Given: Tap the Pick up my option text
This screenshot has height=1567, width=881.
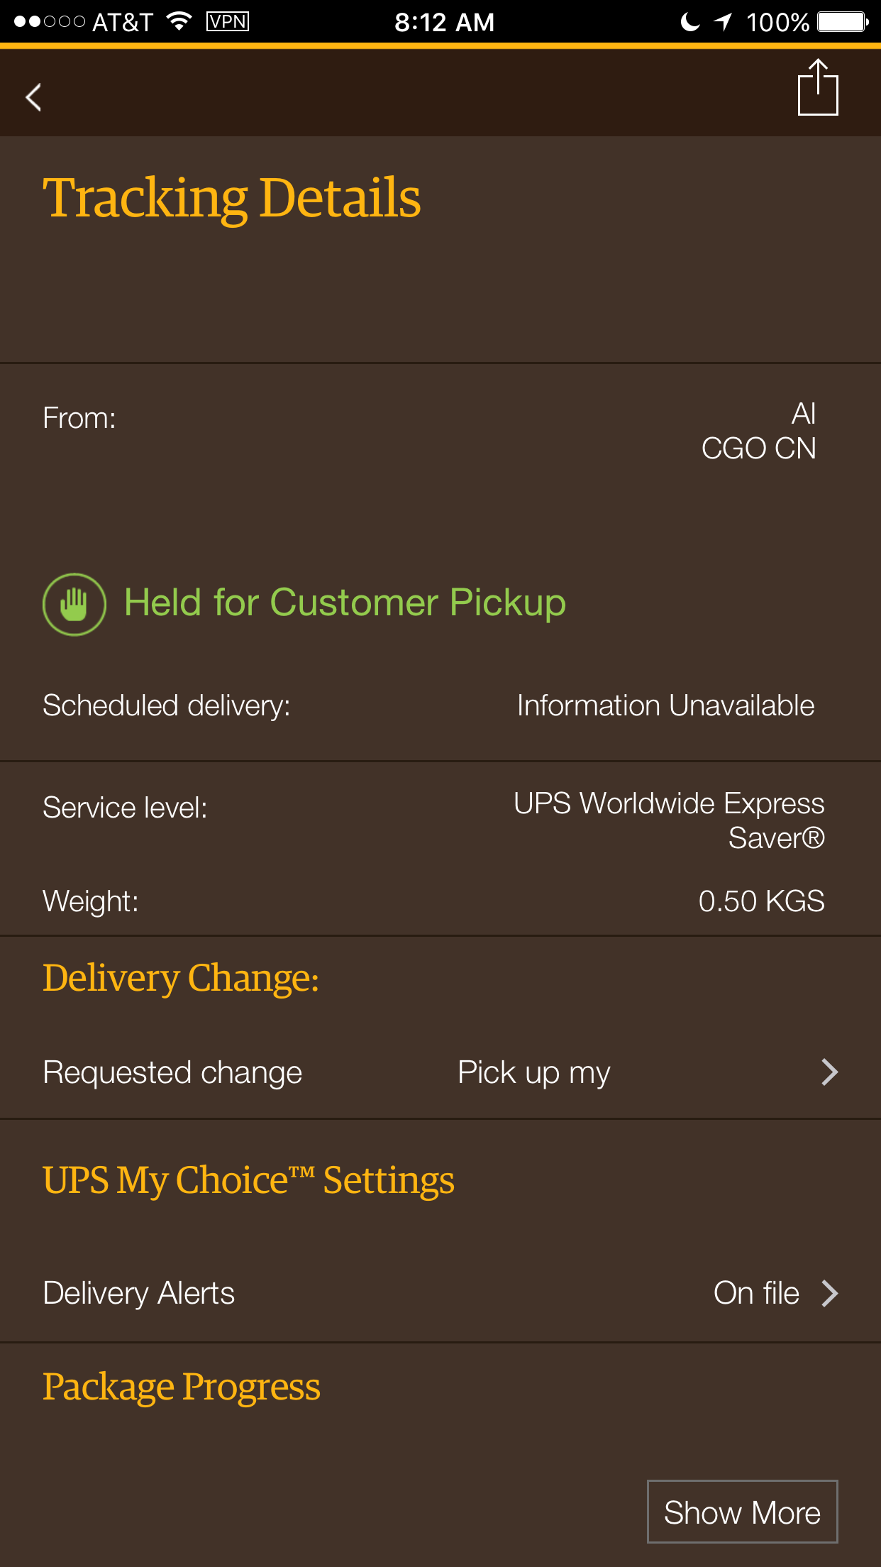Looking at the screenshot, I should pyautogui.click(x=534, y=1073).
